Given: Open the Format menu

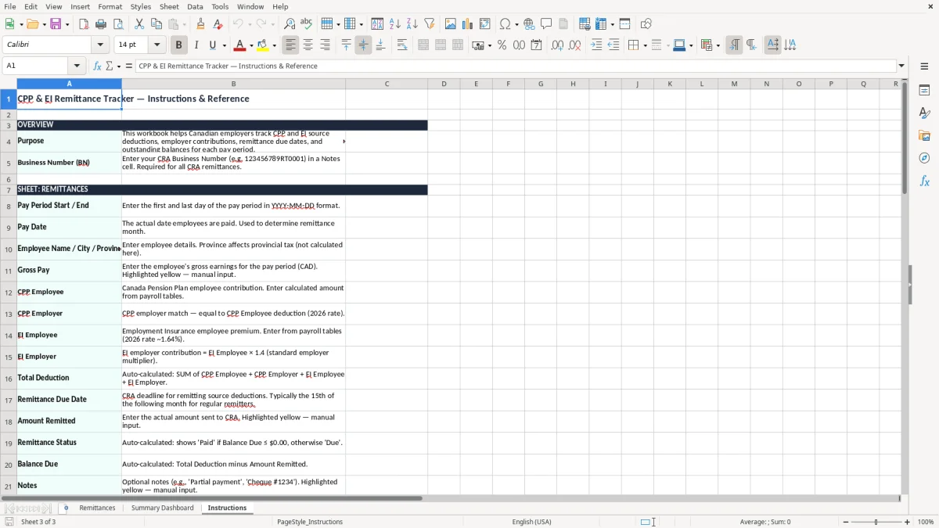Looking at the screenshot, I should tap(110, 6).
